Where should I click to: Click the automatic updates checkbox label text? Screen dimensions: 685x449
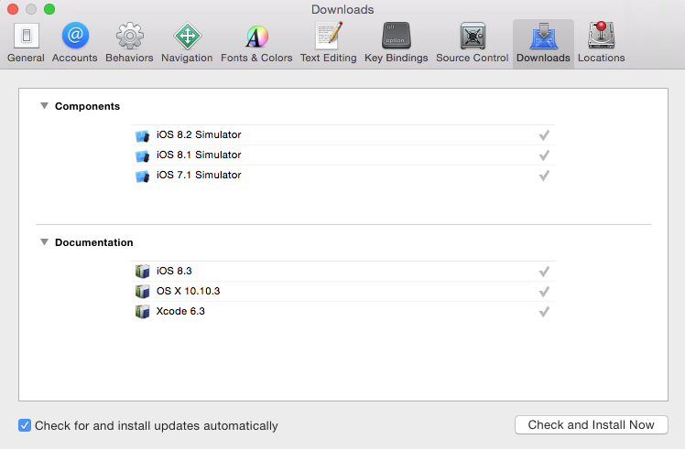pos(157,425)
